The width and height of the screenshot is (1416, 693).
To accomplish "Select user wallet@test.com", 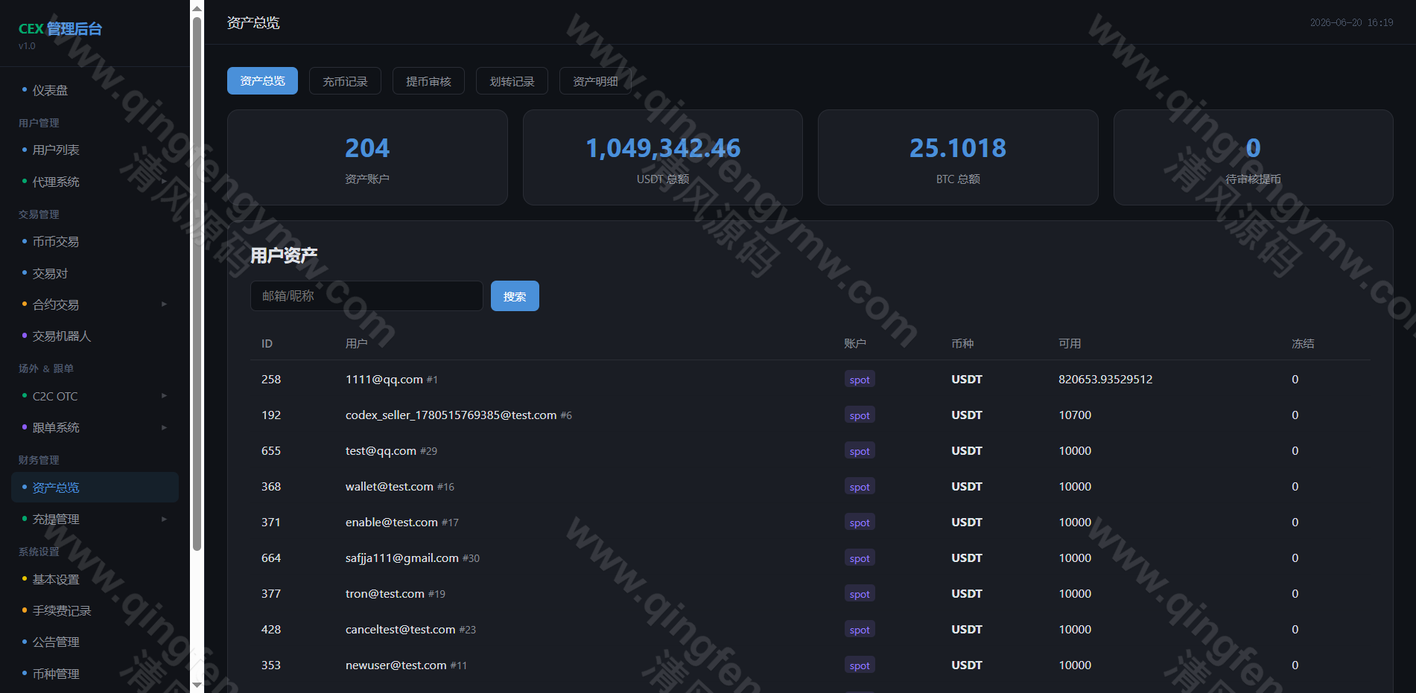I will 390,487.
